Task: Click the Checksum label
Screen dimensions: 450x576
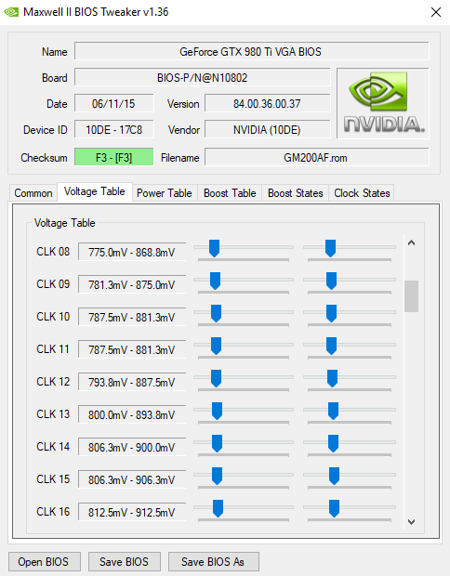Action: coord(44,158)
